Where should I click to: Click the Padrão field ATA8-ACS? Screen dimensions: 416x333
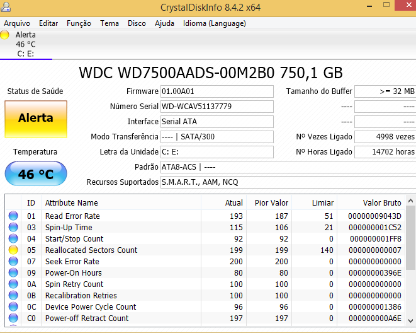[x=288, y=167]
